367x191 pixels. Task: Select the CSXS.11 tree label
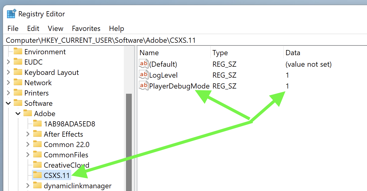[x=57, y=175]
